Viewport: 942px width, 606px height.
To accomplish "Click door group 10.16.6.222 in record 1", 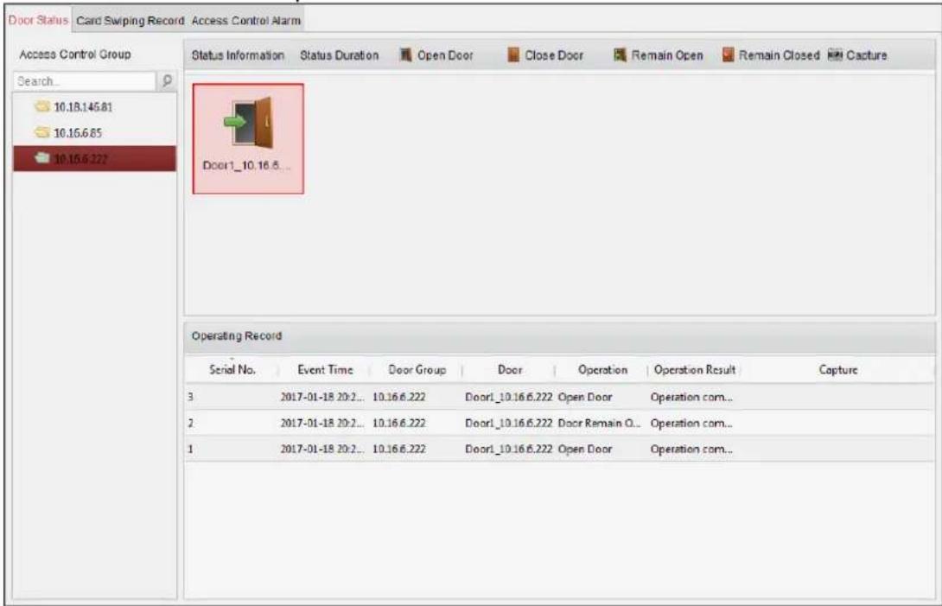I will (x=399, y=449).
